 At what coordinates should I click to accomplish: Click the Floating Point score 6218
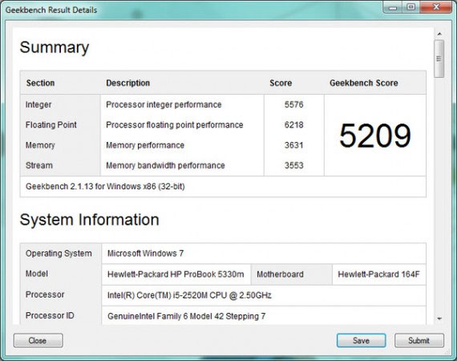pos(293,125)
